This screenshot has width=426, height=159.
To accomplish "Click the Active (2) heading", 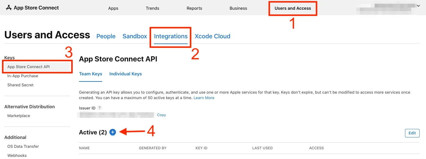I will [93, 132].
